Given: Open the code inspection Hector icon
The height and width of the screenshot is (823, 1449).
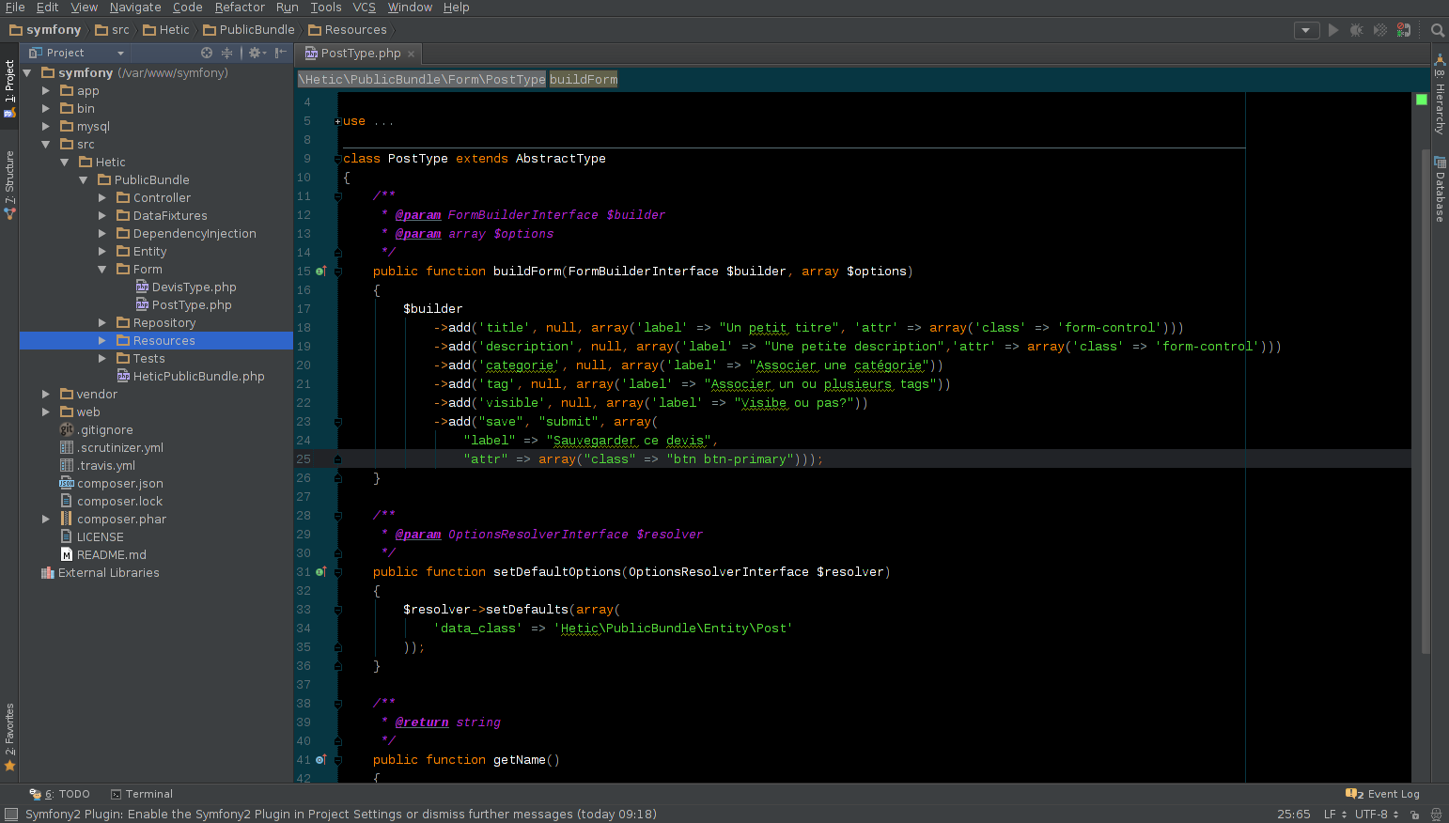Looking at the screenshot, I should [x=1436, y=815].
